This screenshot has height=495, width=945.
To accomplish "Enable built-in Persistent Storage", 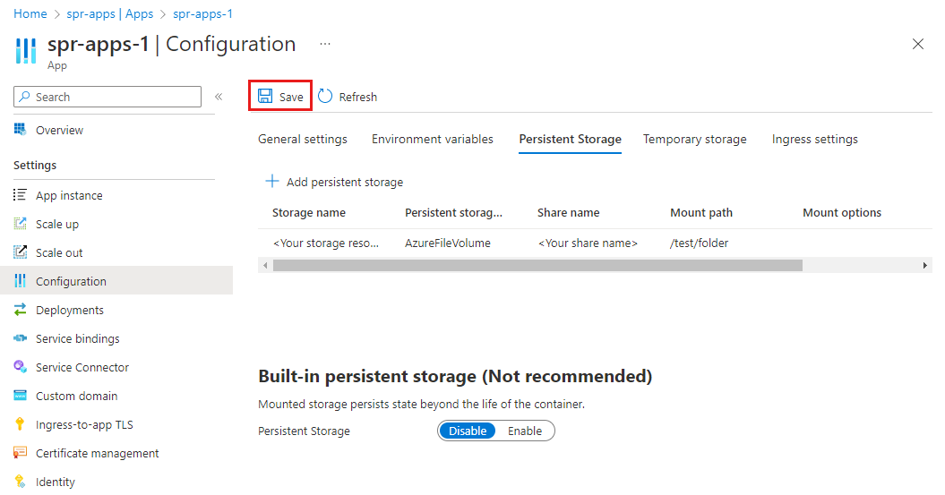I will (x=525, y=431).
